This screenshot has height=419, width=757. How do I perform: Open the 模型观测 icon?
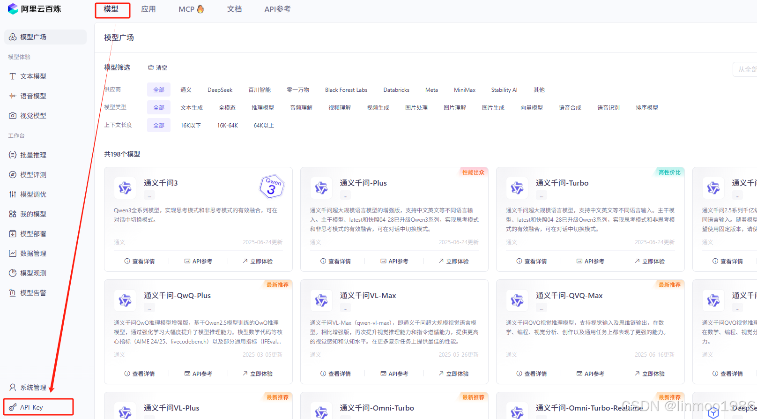13,273
